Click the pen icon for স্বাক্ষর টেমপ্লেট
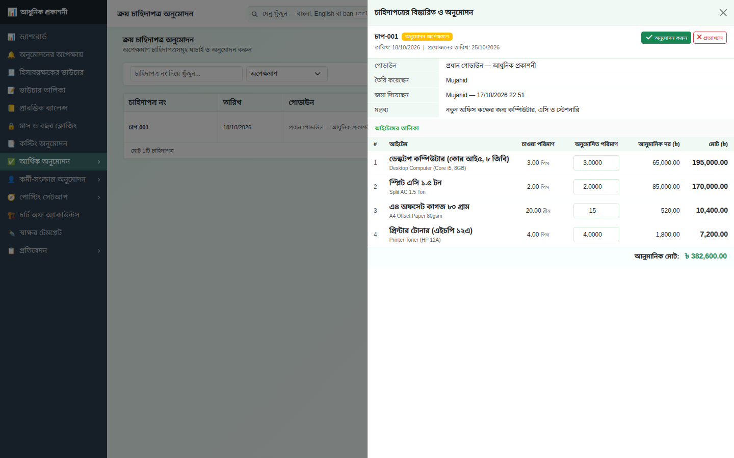Viewport: 734px width, 458px height. 11,233
